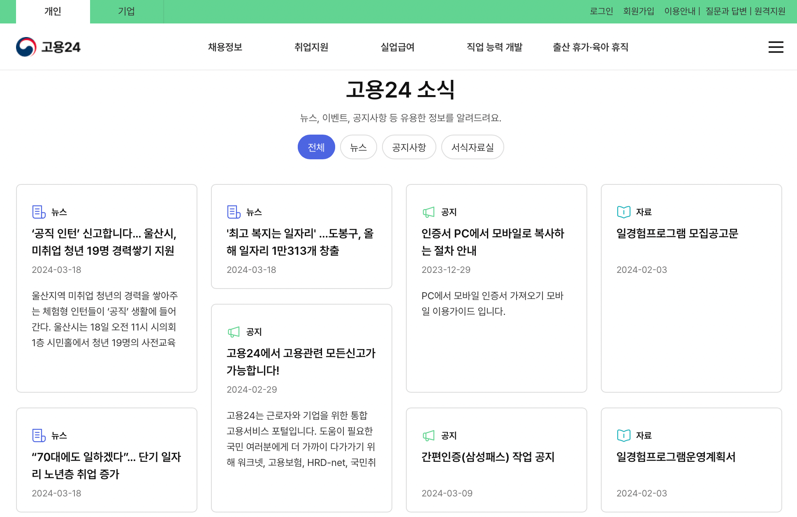The width and height of the screenshot is (797, 517).
Task: Open the 원격지원 support page
Action: coord(769,11)
